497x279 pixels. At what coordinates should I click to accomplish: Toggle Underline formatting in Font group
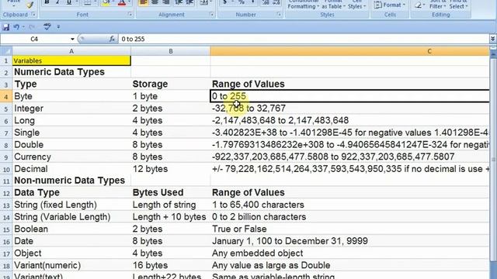(69, 2)
